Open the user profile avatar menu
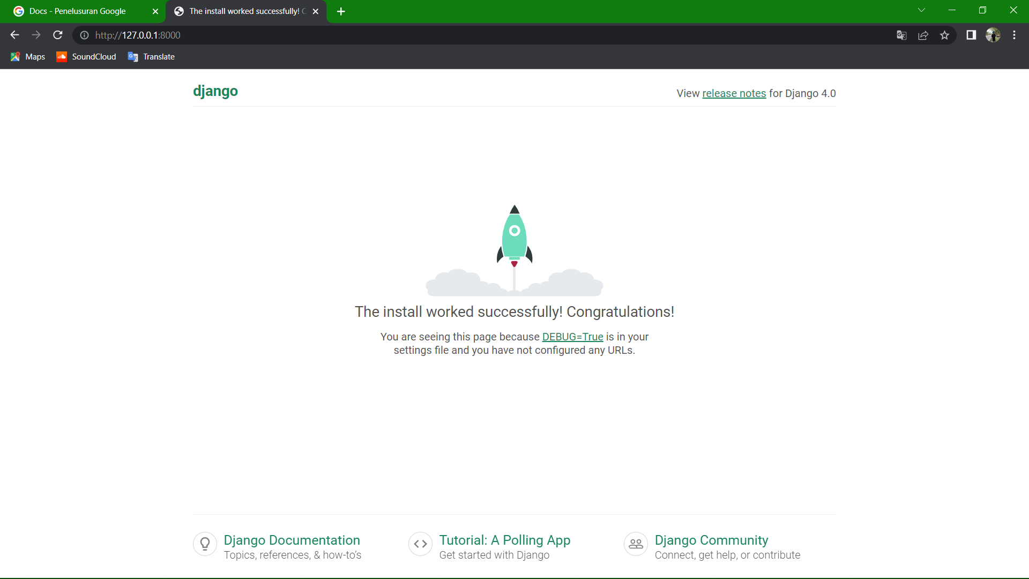Screen dimensions: 1029x579 (993, 35)
